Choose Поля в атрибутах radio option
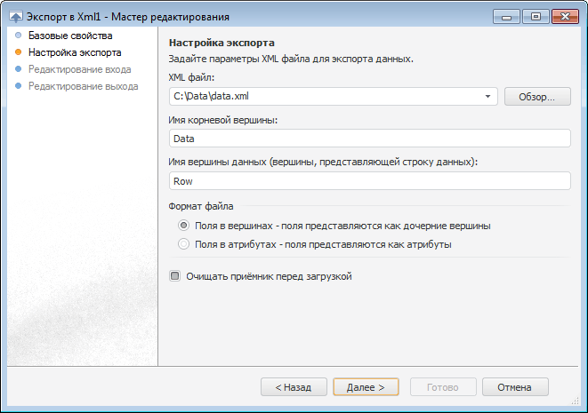This screenshot has height=413, width=588. (184, 244)
